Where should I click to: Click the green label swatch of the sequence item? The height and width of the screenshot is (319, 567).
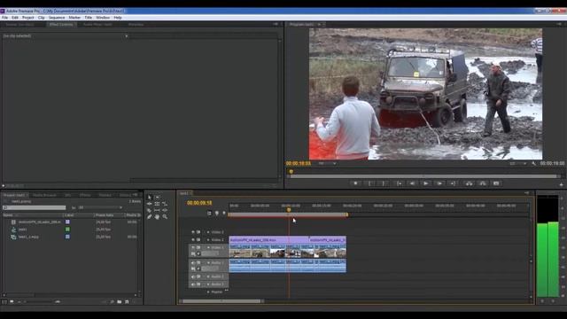coord(67,230)
